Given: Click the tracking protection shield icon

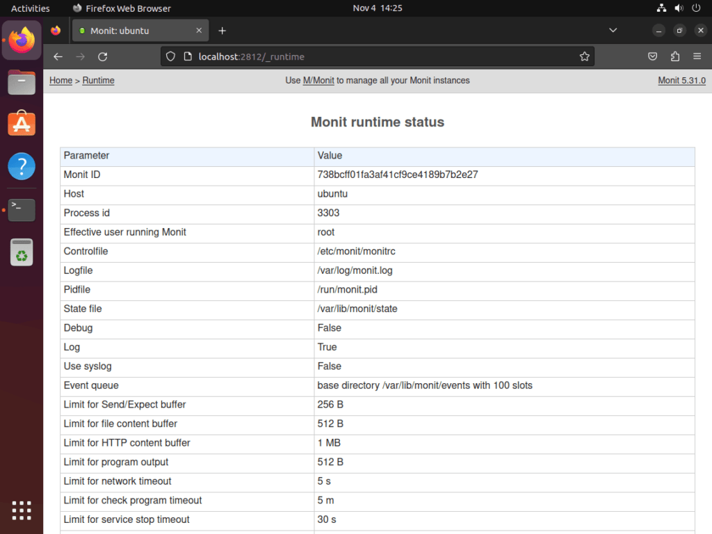Looking at the screenshot, I should [170, 56].
